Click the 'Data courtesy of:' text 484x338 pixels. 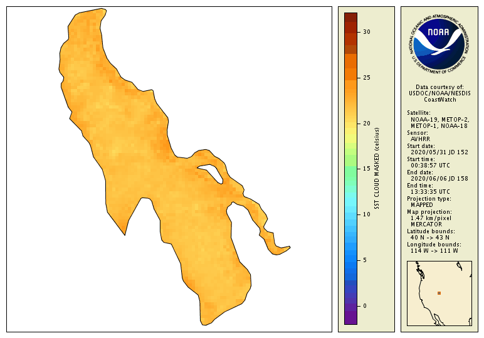[439, 87]
